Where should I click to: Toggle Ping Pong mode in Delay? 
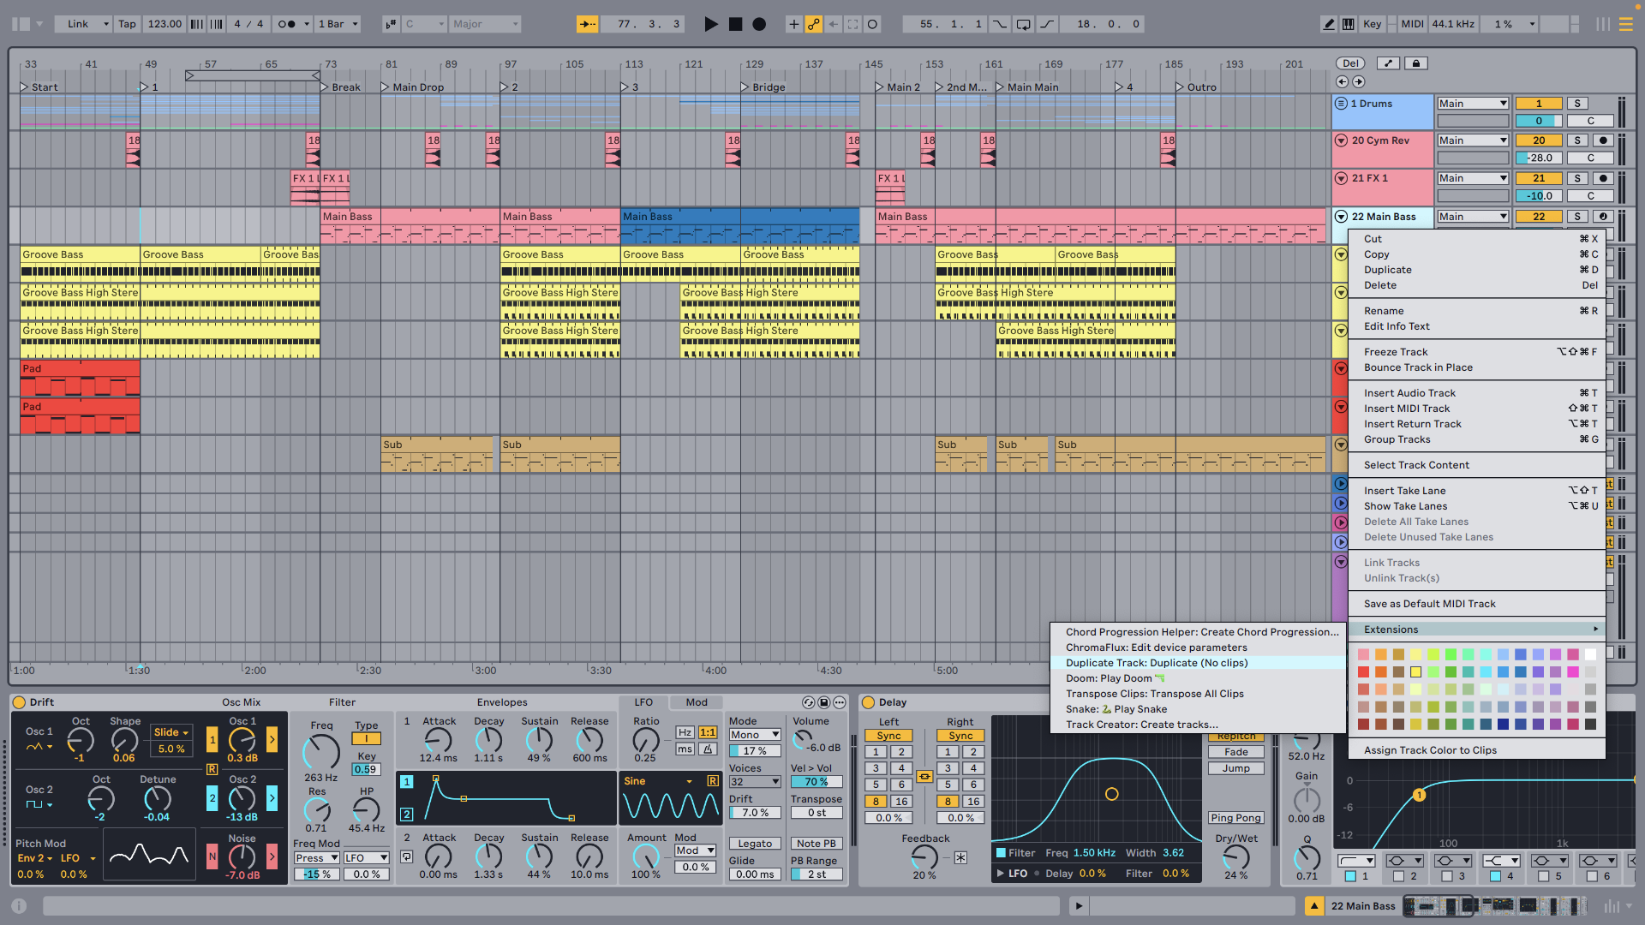(1235, 818)
